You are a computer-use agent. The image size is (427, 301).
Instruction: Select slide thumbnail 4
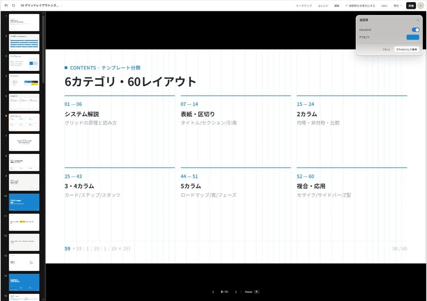coord(24,83)
